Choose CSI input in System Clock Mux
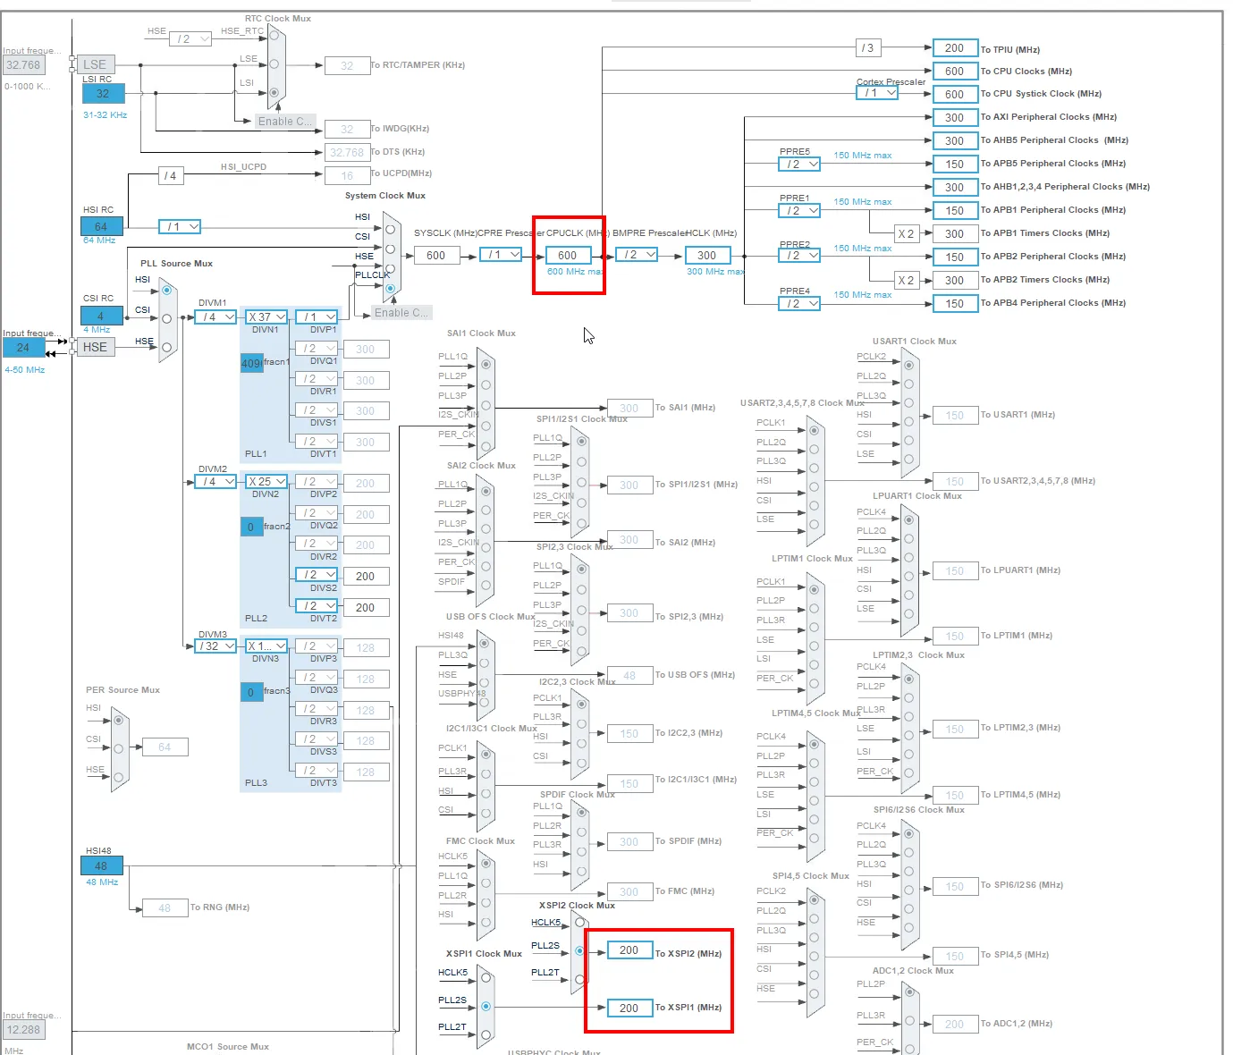The width and height of the screenshot is (1233, 1055). click(390, 249)
